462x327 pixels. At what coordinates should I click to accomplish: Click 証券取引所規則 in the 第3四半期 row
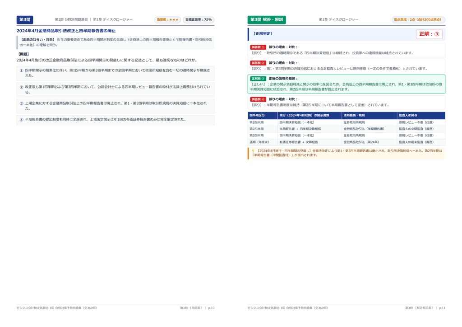pyautogui.click(x=354, y=135)
